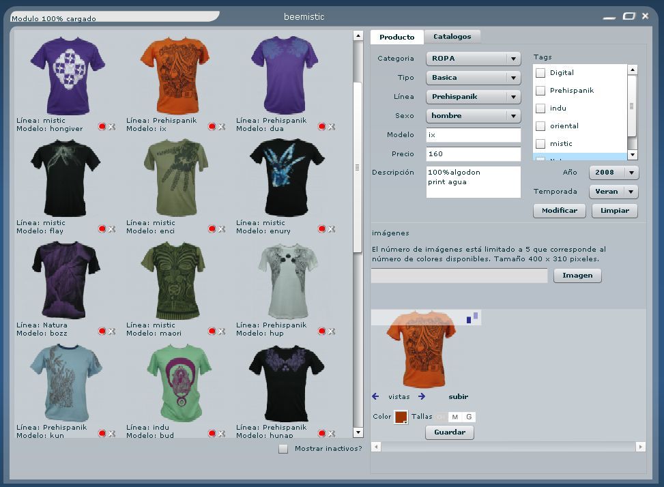Delete product hongiver with X icon
Viewport: 664px width, 487px height.
click(x=112, y=126)
